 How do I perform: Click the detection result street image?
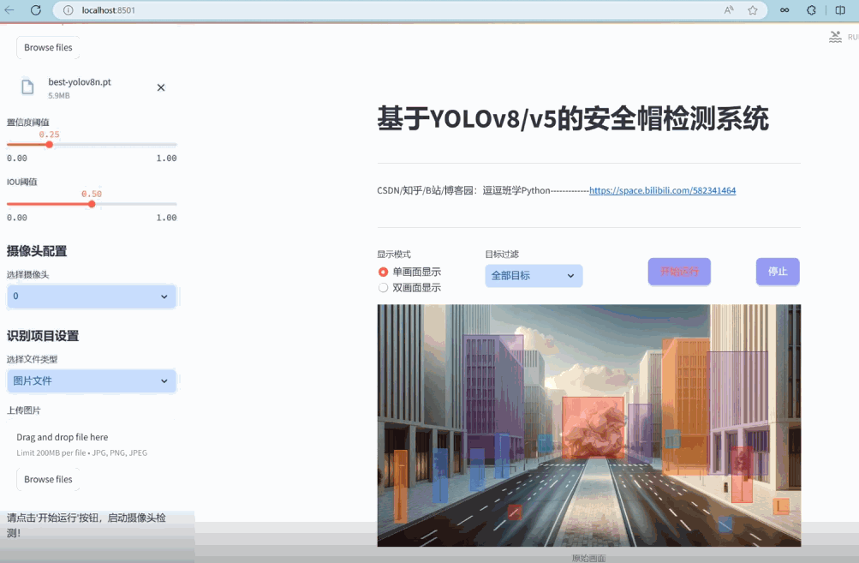coord(589,425)
